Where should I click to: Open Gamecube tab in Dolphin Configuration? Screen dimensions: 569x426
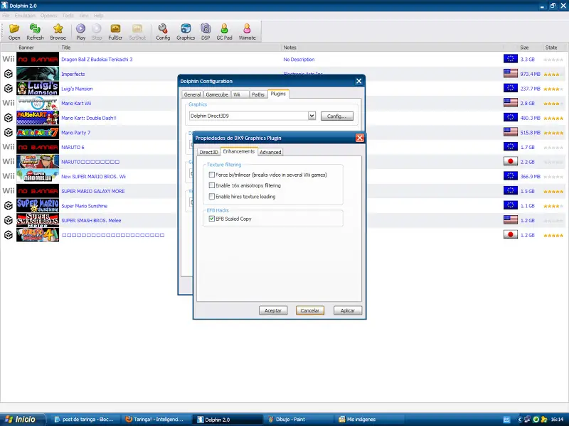217,94
